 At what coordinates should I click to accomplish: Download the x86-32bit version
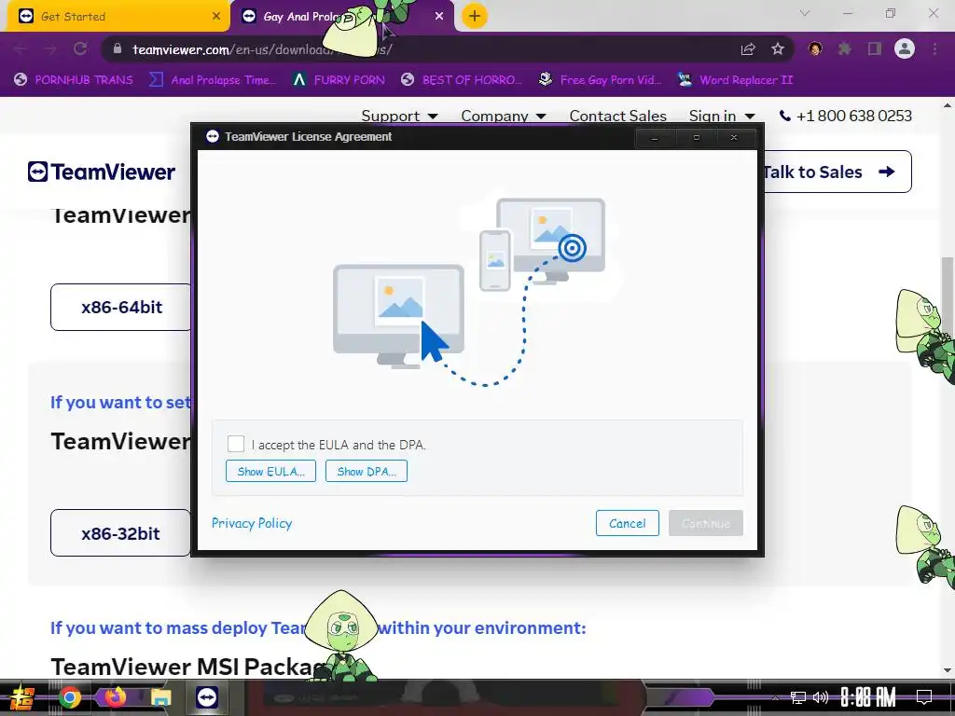(120, 532)
